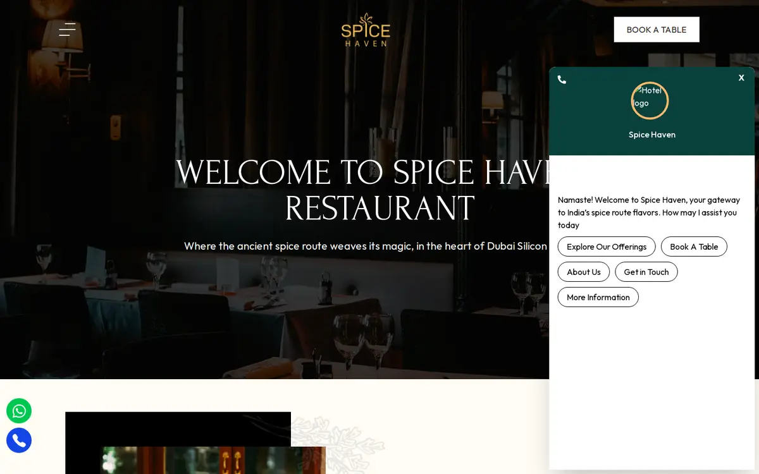
Task: Close the chat widget with the X
Action: tap(741, 78)
